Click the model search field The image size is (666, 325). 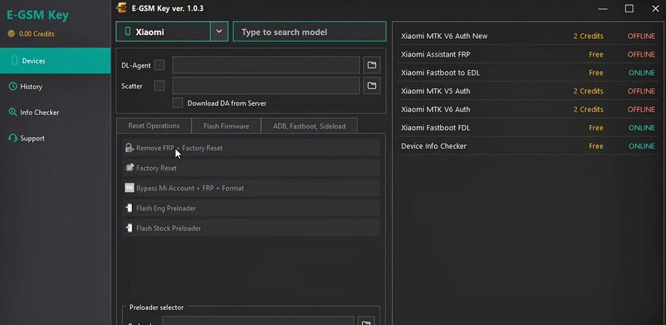tap(310, 32)
